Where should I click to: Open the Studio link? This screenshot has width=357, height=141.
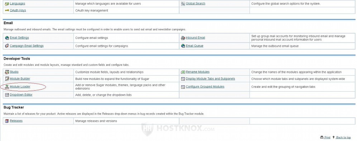[14, 72]
